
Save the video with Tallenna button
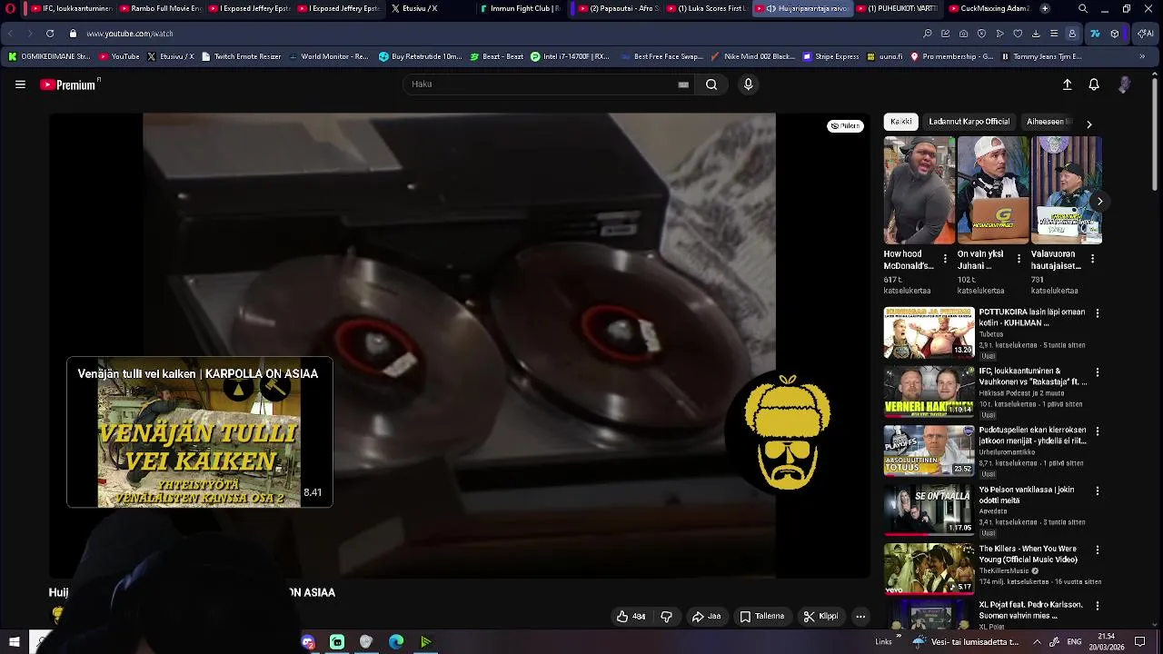point(761,616)
